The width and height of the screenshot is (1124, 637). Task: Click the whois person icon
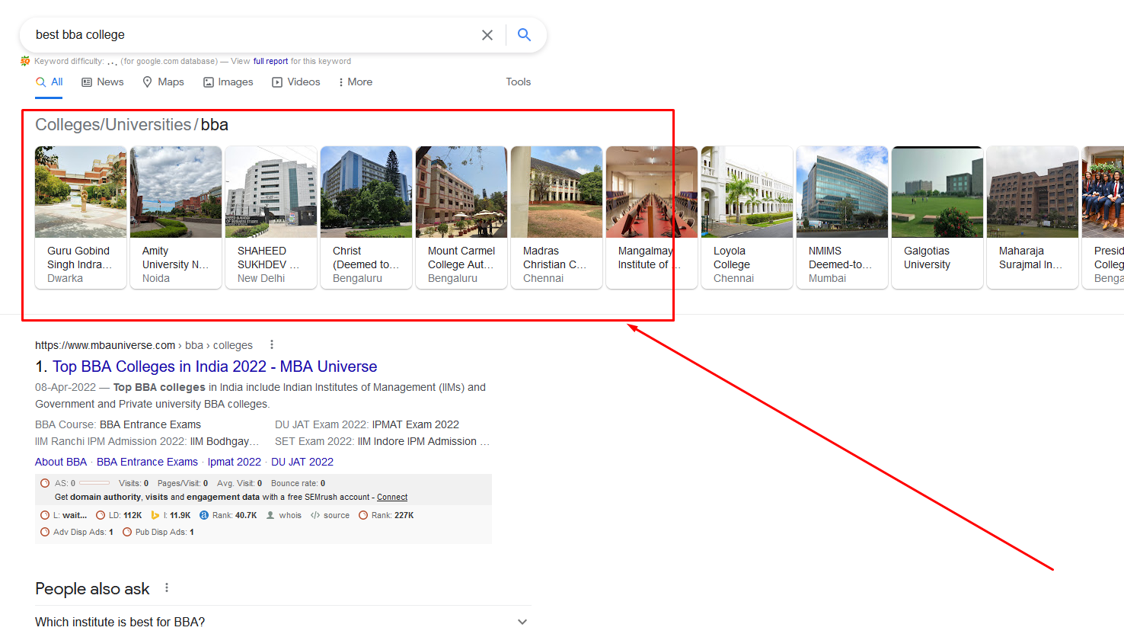(270, 515)
